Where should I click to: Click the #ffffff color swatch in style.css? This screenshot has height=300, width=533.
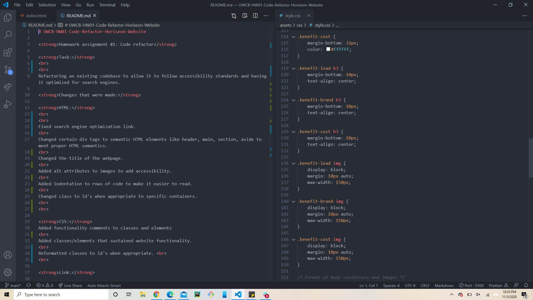pyautogui.click(x=328, y=49)
